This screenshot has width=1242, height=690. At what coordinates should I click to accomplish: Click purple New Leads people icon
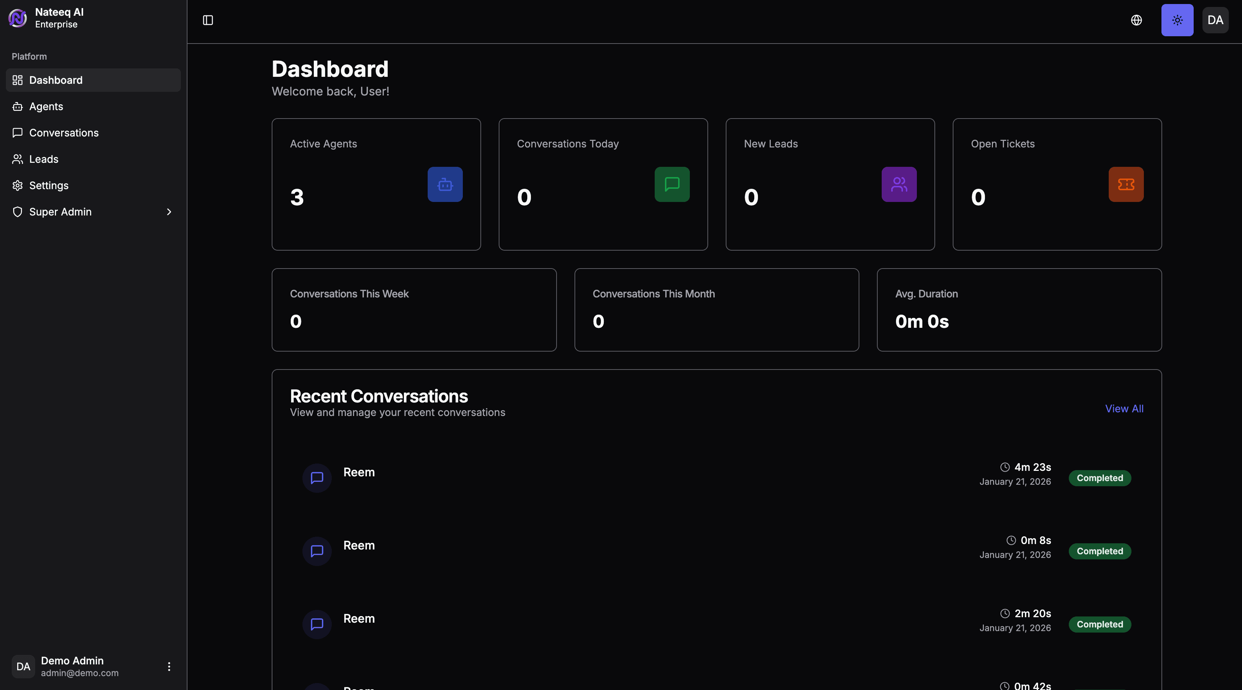[x=899, y=184]
